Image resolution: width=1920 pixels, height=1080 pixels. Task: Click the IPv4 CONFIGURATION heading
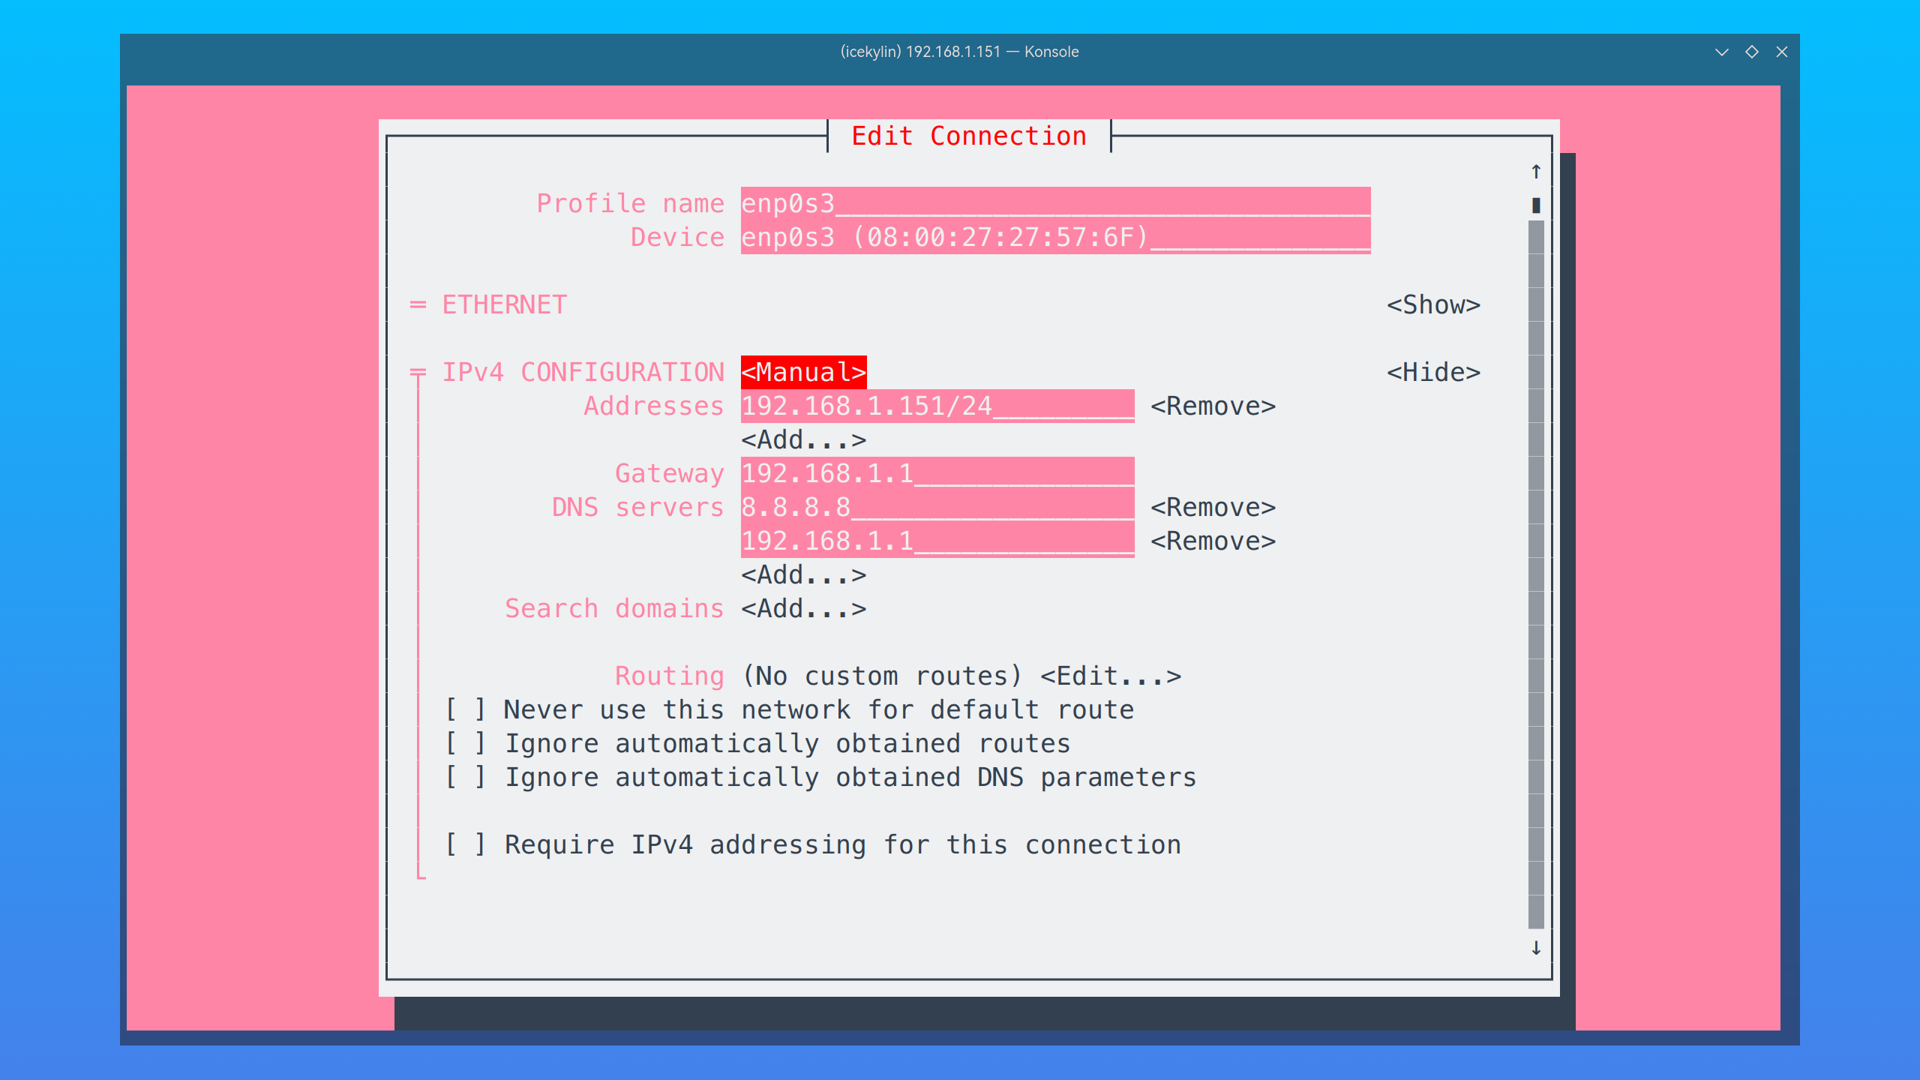pos(583,372)
